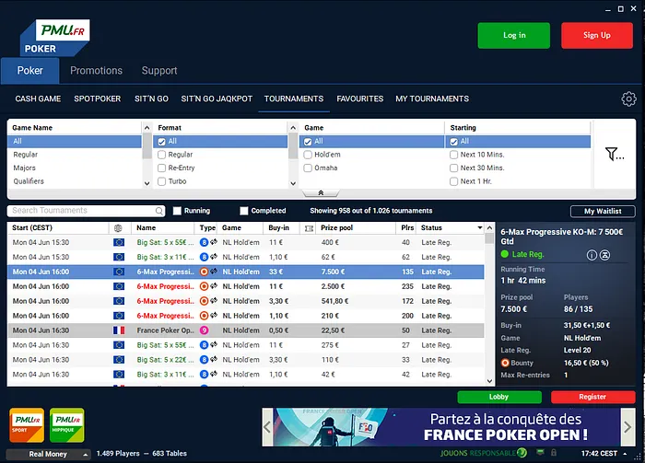Open the lobby settings gear
Screen dimensions: 645x463
point(628,98)
